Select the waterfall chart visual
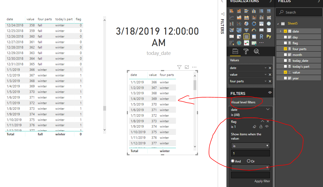Viewport: 323px width, 187px height. (x=232, y=23)
